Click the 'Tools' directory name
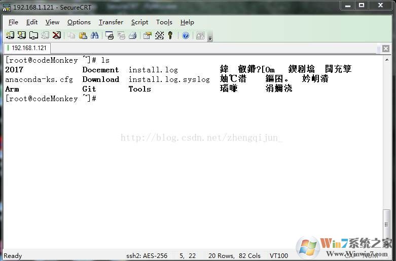 point(139,89)
